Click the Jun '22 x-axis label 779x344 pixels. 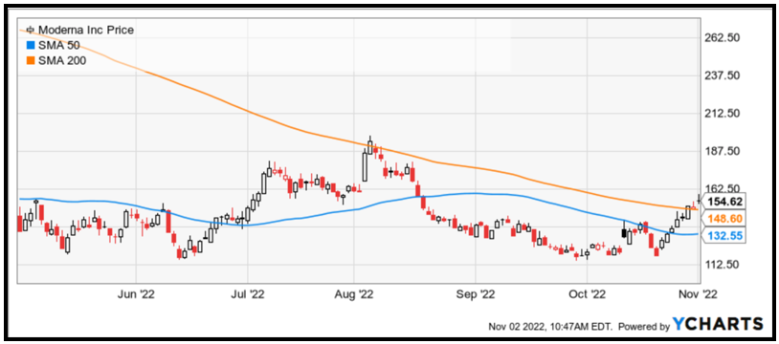point(136,295)
